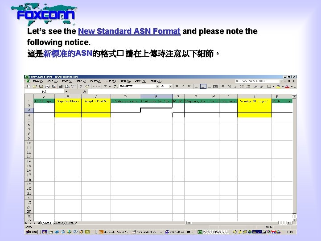Screen dimensions: 321x241
Task: Select the yellow Country Of Origin header cell
Action: pyautogui.click(x=255, y=101)
